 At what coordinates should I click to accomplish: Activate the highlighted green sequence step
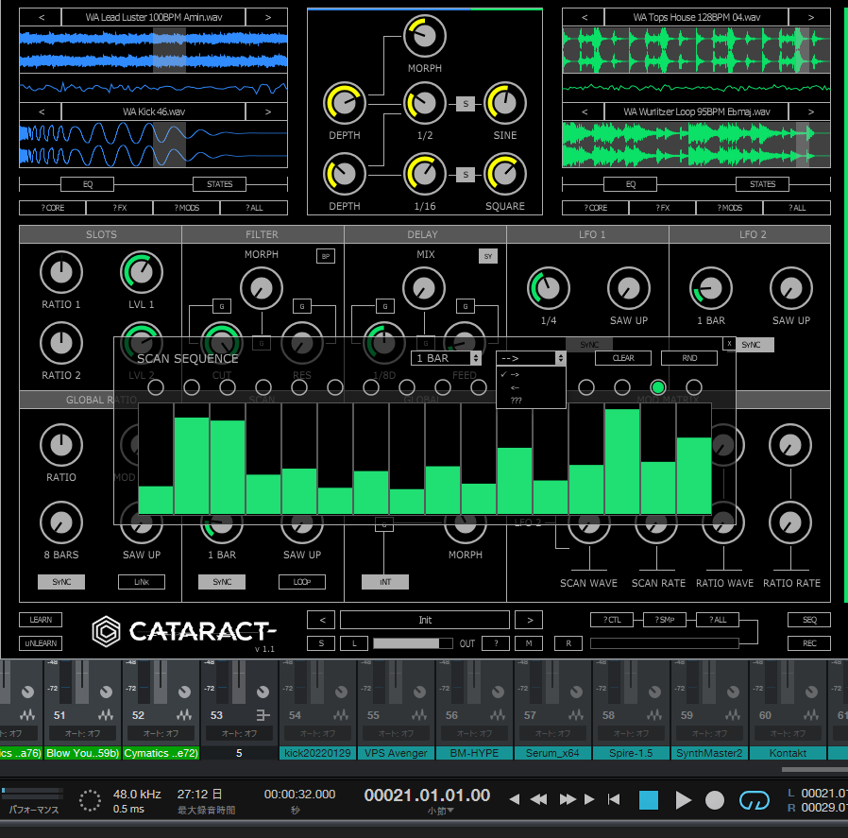pos(658,387)
